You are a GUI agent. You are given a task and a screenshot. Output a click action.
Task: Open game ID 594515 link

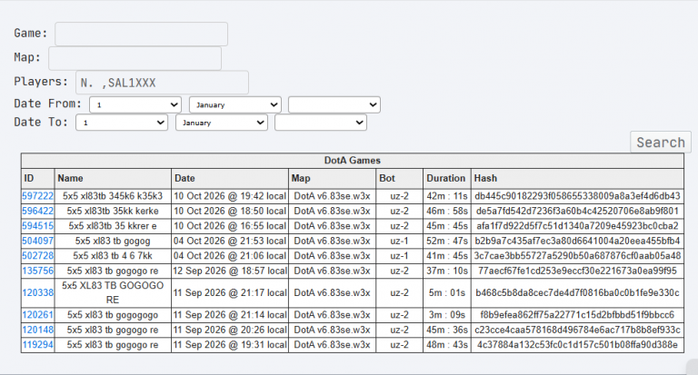point(37,226)
